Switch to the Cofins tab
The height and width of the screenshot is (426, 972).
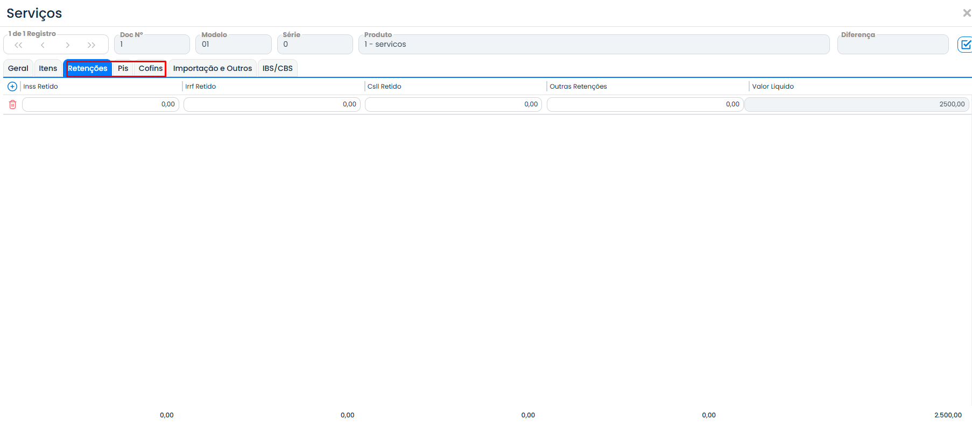(x=151, y=68)
